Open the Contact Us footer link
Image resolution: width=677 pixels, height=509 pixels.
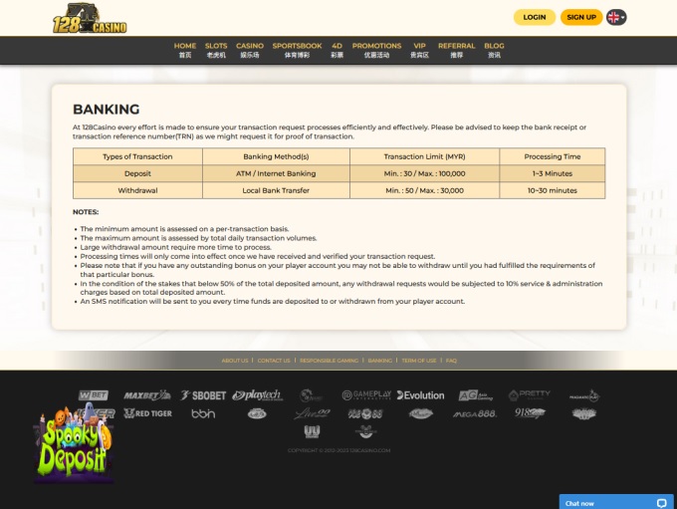(x=274, y=361)
